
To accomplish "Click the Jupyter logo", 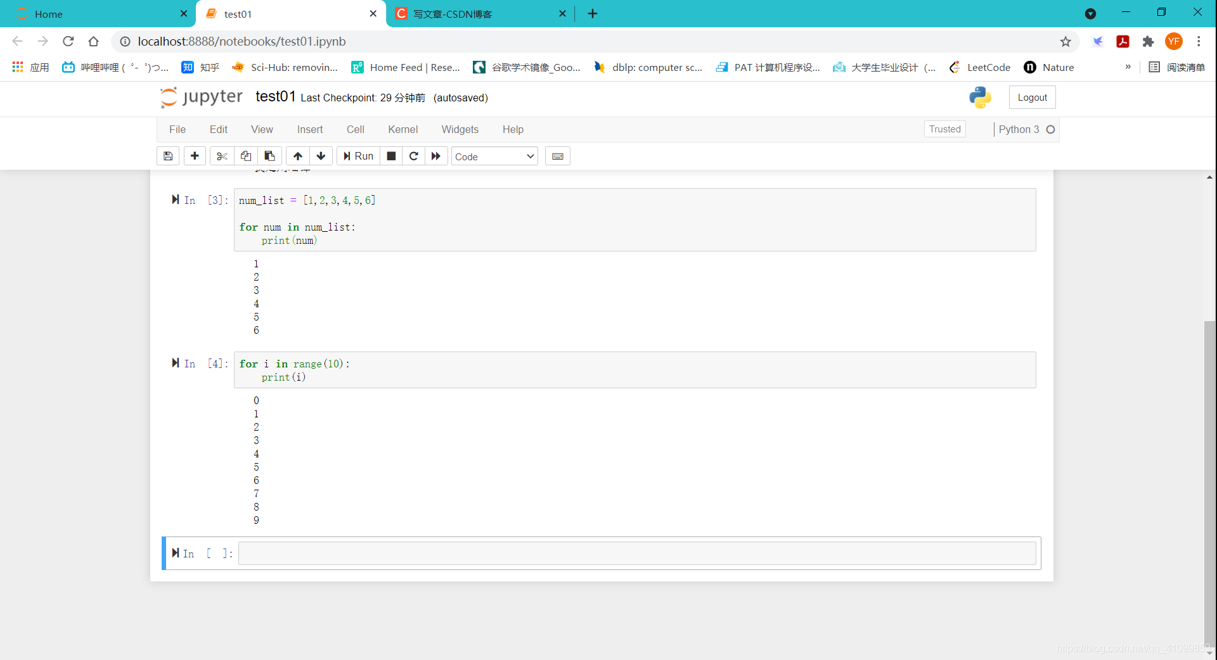I will (202, 97).
